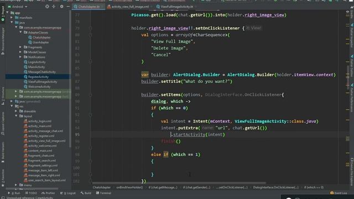
Task: Click the activity_login.xml file icon
Action: [x=25, y=121]
